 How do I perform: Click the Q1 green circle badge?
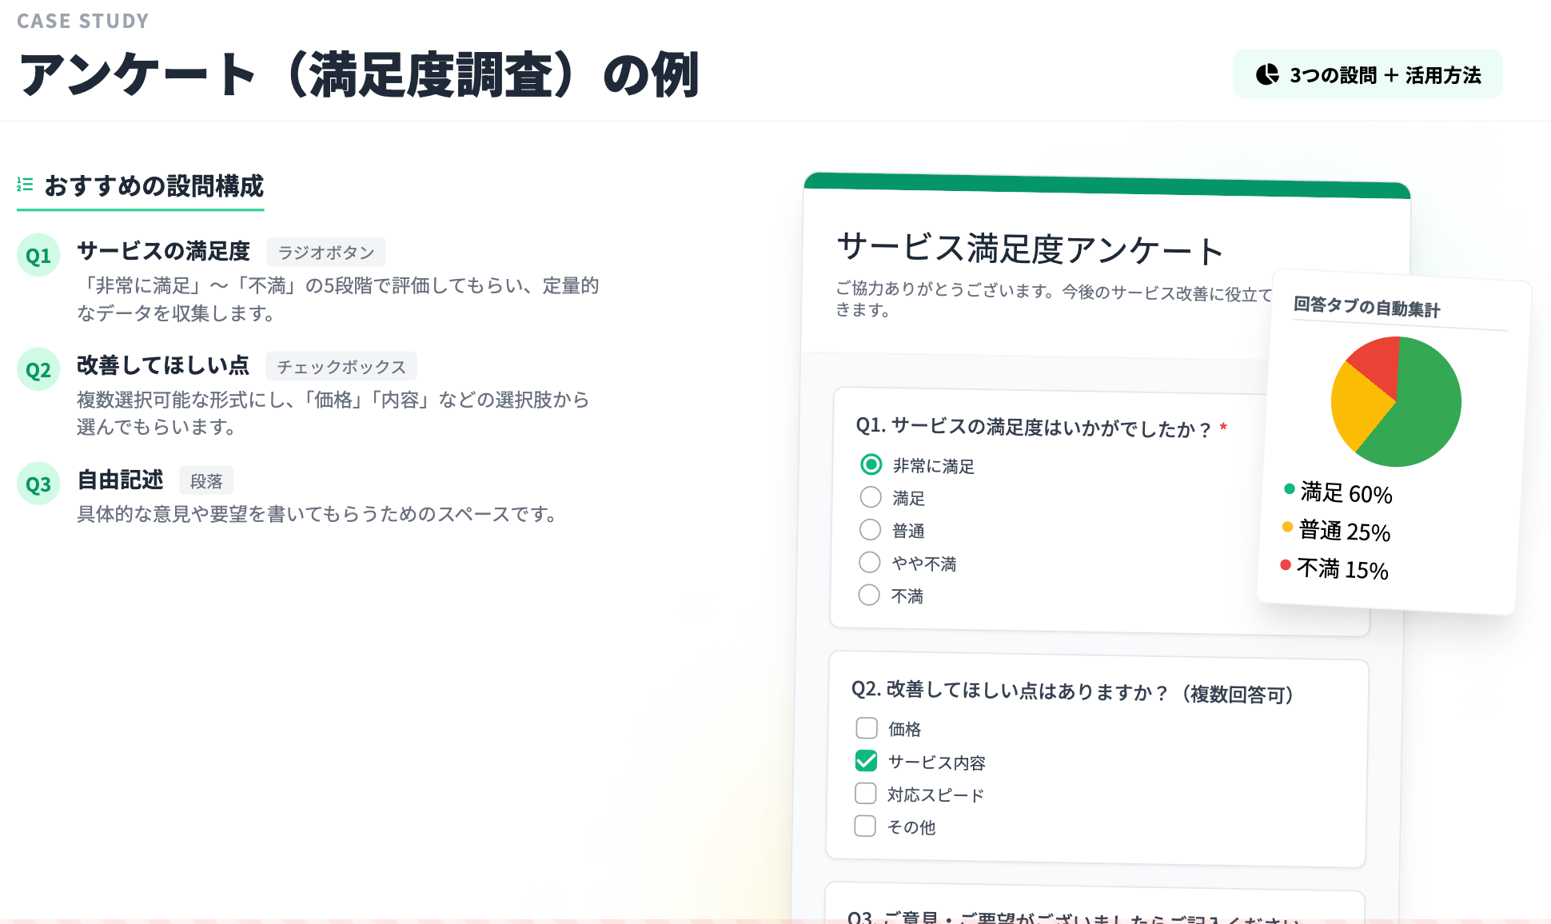(x=38, y=256)
